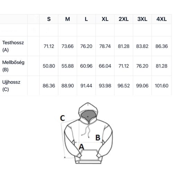The image size is (173, 173).
Task: Click the letter A marker on hoodie
Action: [81, 147]
